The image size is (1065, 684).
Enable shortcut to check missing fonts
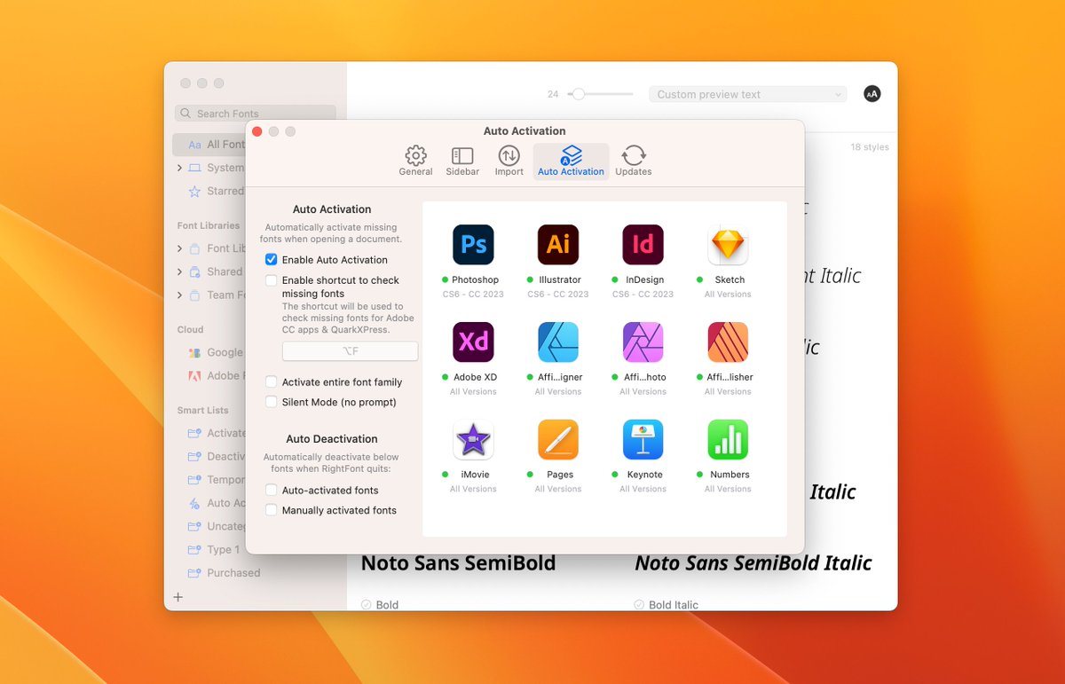272,280
